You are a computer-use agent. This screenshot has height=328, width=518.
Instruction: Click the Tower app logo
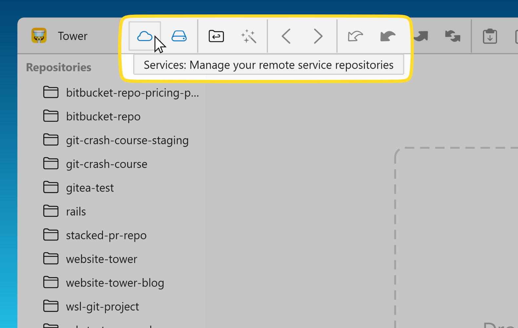coord(39,36)
